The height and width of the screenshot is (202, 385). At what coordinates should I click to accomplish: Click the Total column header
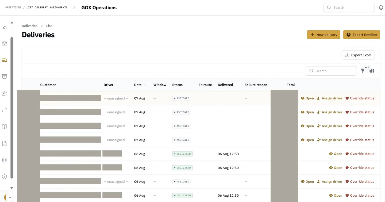pos(291,85)
